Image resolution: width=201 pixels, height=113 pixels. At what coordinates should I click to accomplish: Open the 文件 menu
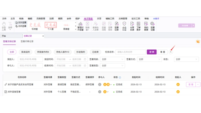coord(4,19)
